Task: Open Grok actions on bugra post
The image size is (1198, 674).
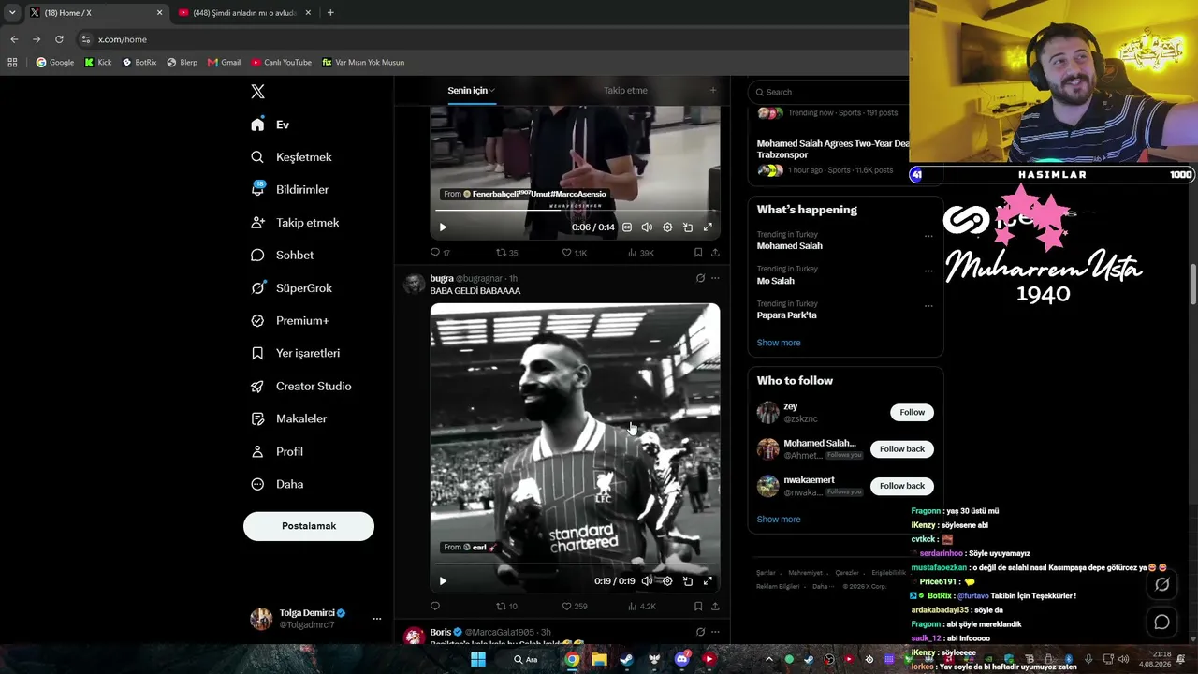Action: (700, 278)
